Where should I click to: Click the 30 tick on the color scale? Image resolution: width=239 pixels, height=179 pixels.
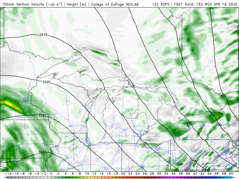click(x=159, y=174)
